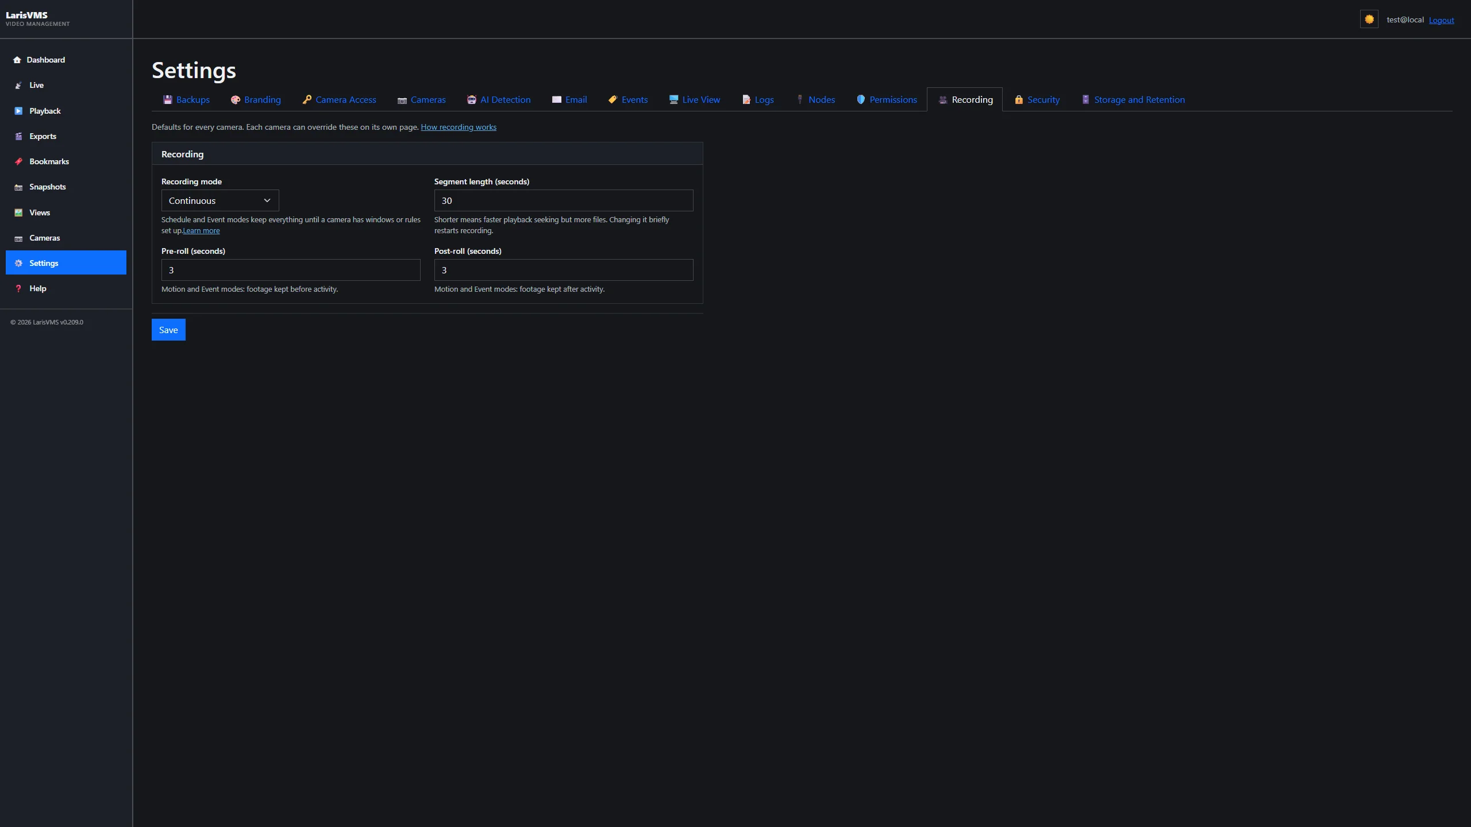Viewport: 1471px width, 827px height.
Task: Select the Cameras settings tab
Action: [421, 100]
